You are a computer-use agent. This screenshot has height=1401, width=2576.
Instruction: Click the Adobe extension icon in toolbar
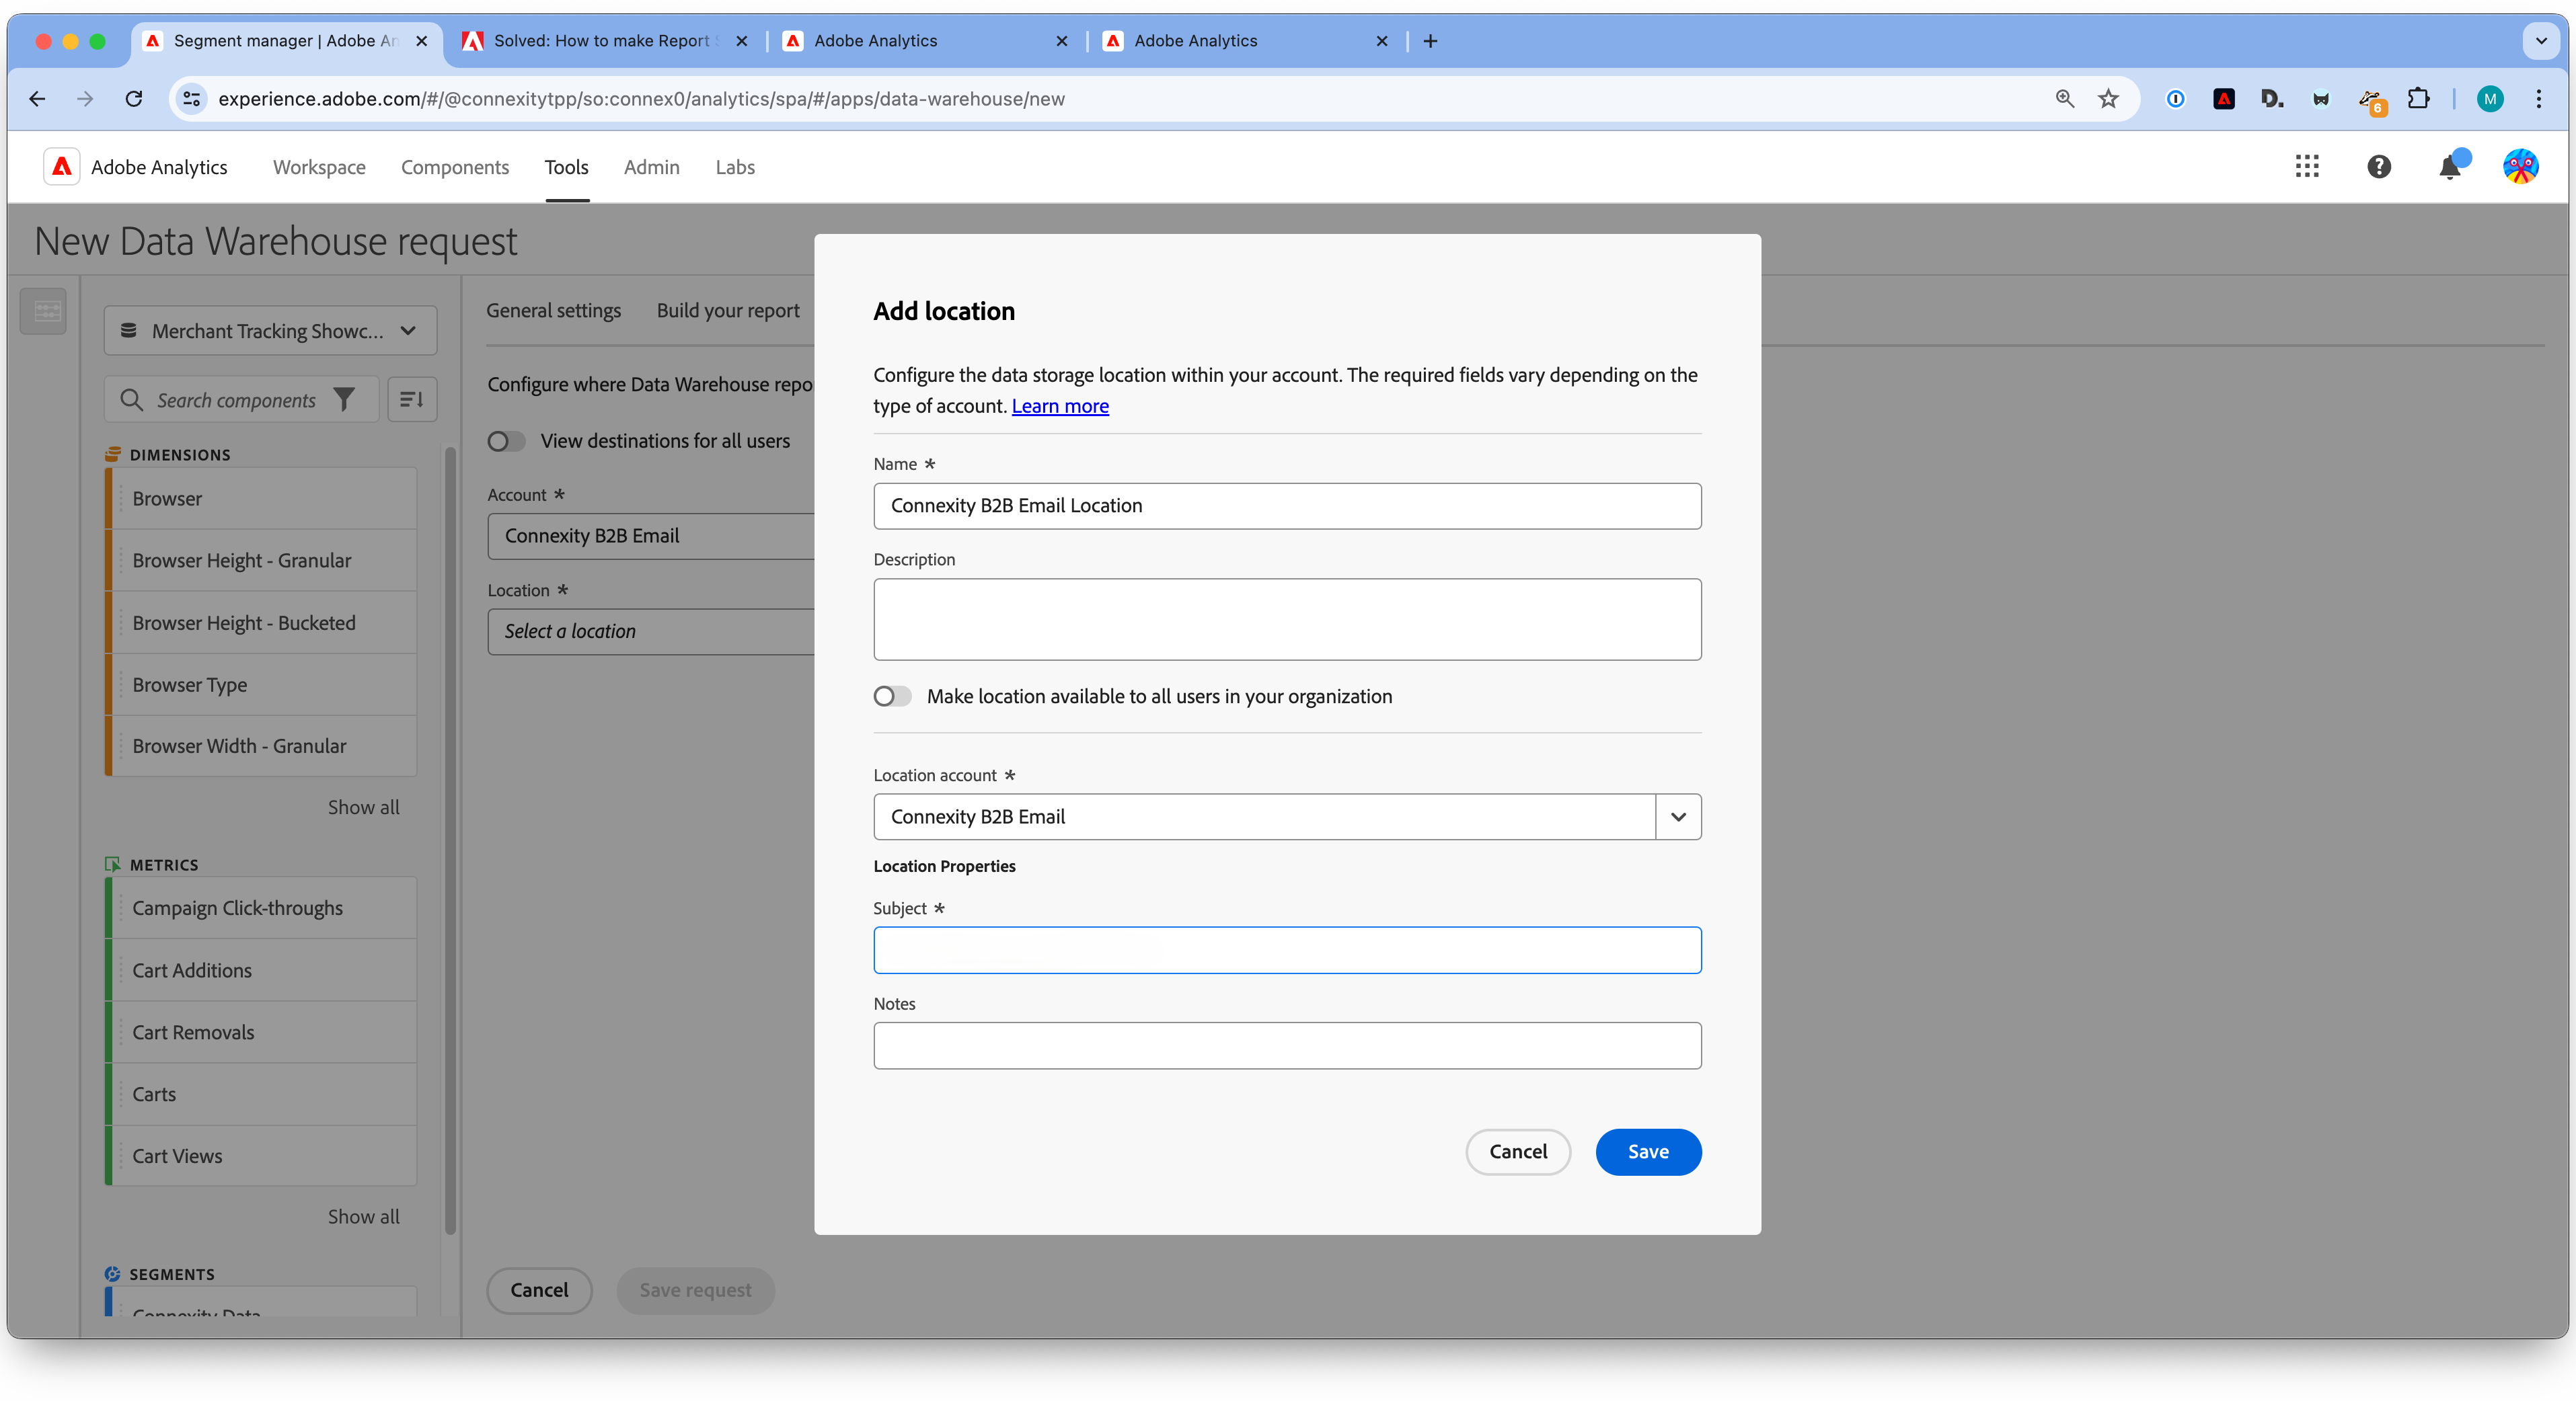2224,99
